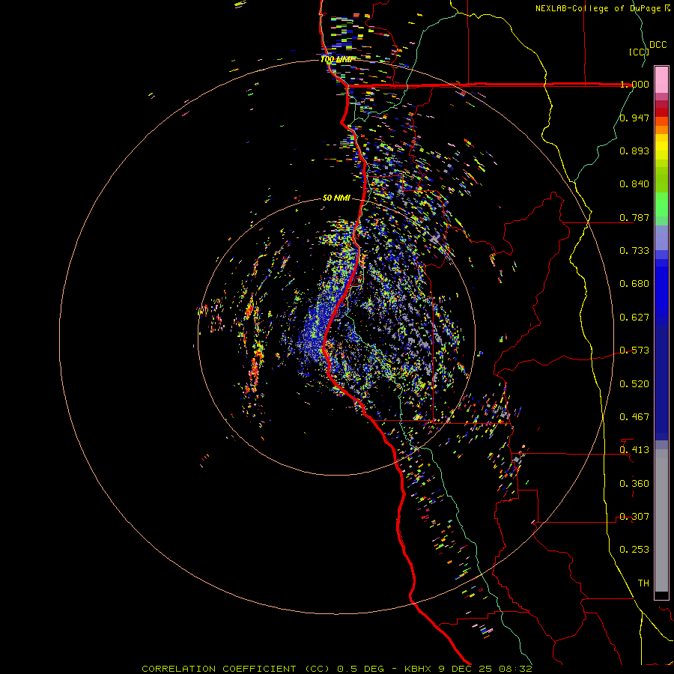The height and width of the screenshot is (674, 674).
Task: Click the 0.253 scale label
Action: point(634,550)
